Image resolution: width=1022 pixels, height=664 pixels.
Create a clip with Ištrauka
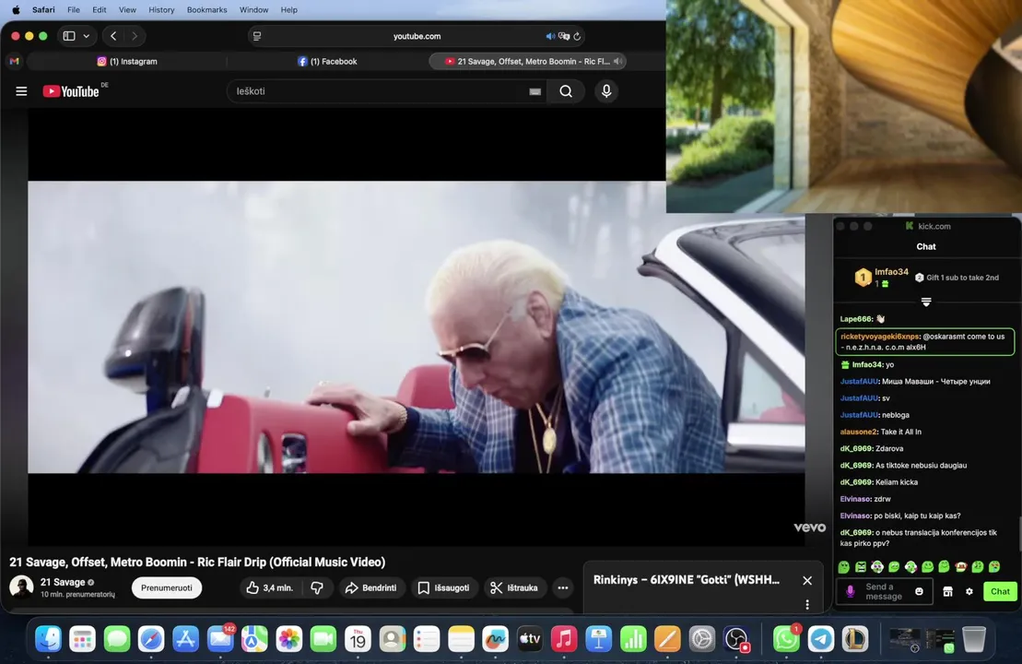(x=514, y=587)
